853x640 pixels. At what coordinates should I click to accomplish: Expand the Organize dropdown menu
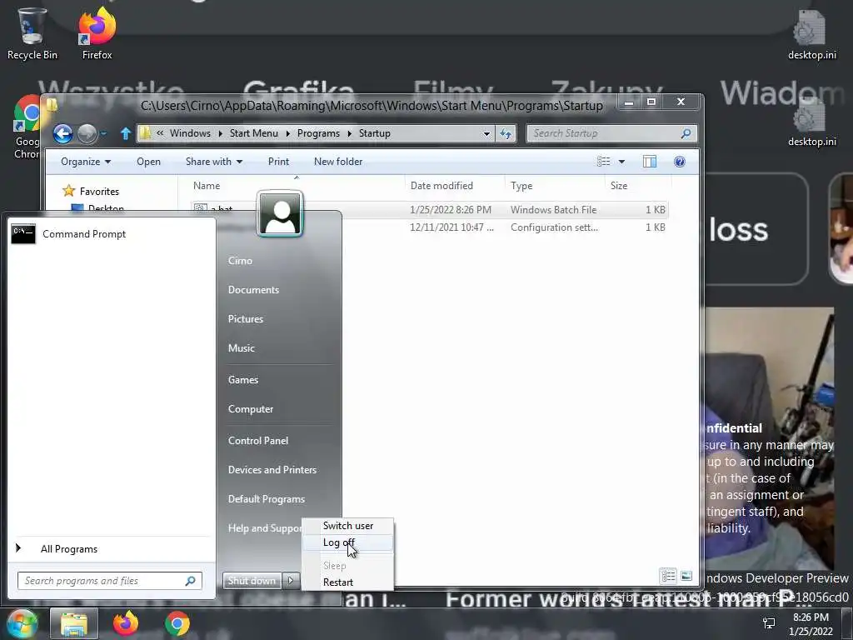tap(86, 162)
